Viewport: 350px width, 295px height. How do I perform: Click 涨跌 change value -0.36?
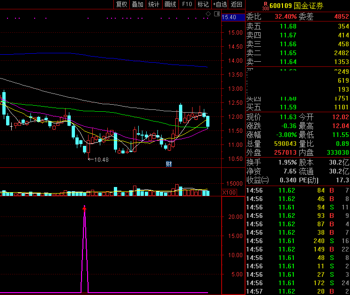coord(289,126)
